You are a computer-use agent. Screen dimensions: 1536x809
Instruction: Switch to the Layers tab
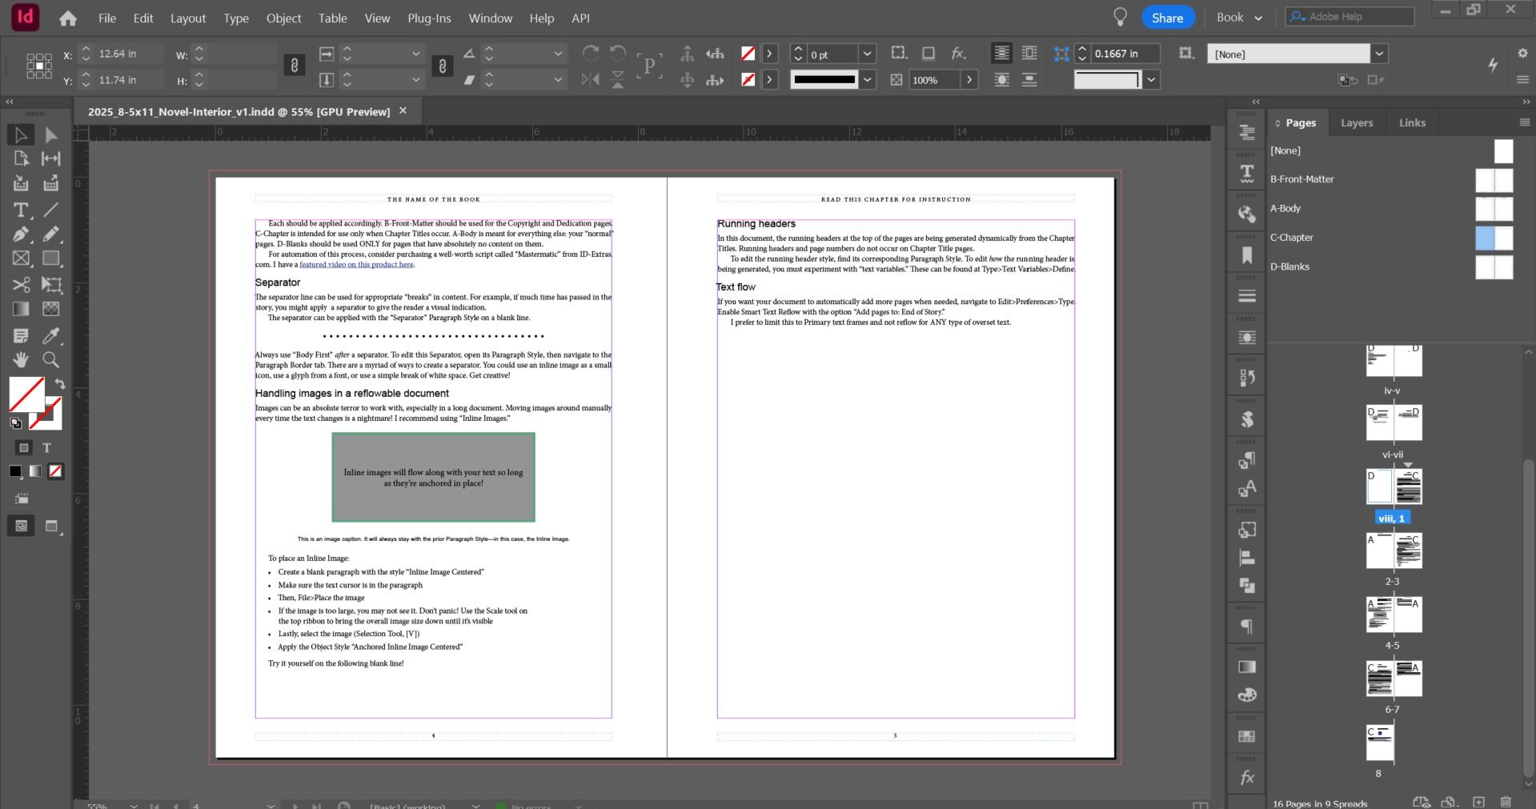(x=1356, y=122)
